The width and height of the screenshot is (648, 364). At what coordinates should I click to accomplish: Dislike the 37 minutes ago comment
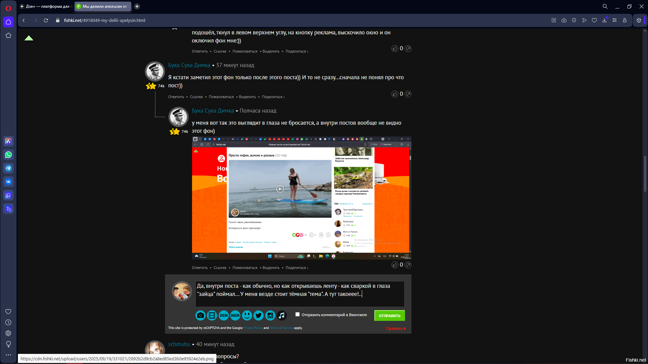pos(408,94)
